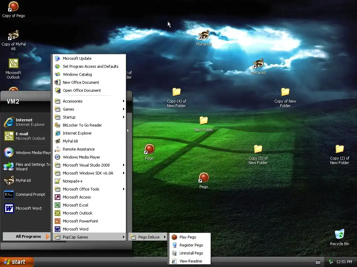Screen dimensions: 357x267
Task: Open Remote Assistance
Action: pyautogui.click(x=89, y=149)
